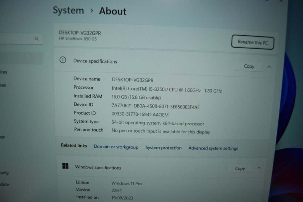Click the Product ID label
The height and width of the screenshot is (202, 303).
coord(85,113)
